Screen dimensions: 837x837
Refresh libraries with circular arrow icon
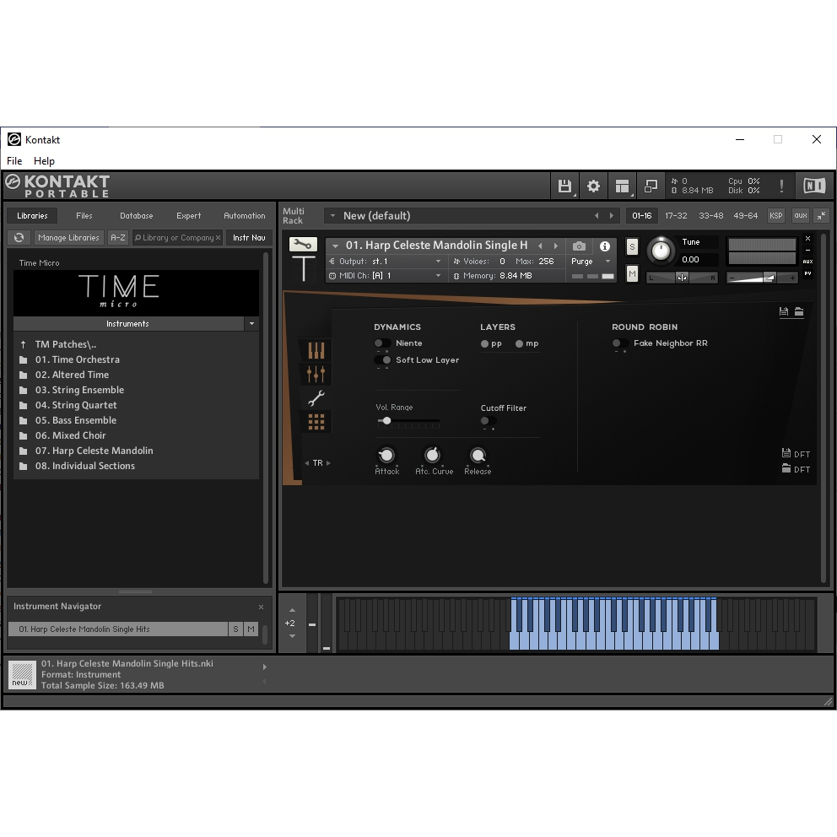[x=19, y=238]
